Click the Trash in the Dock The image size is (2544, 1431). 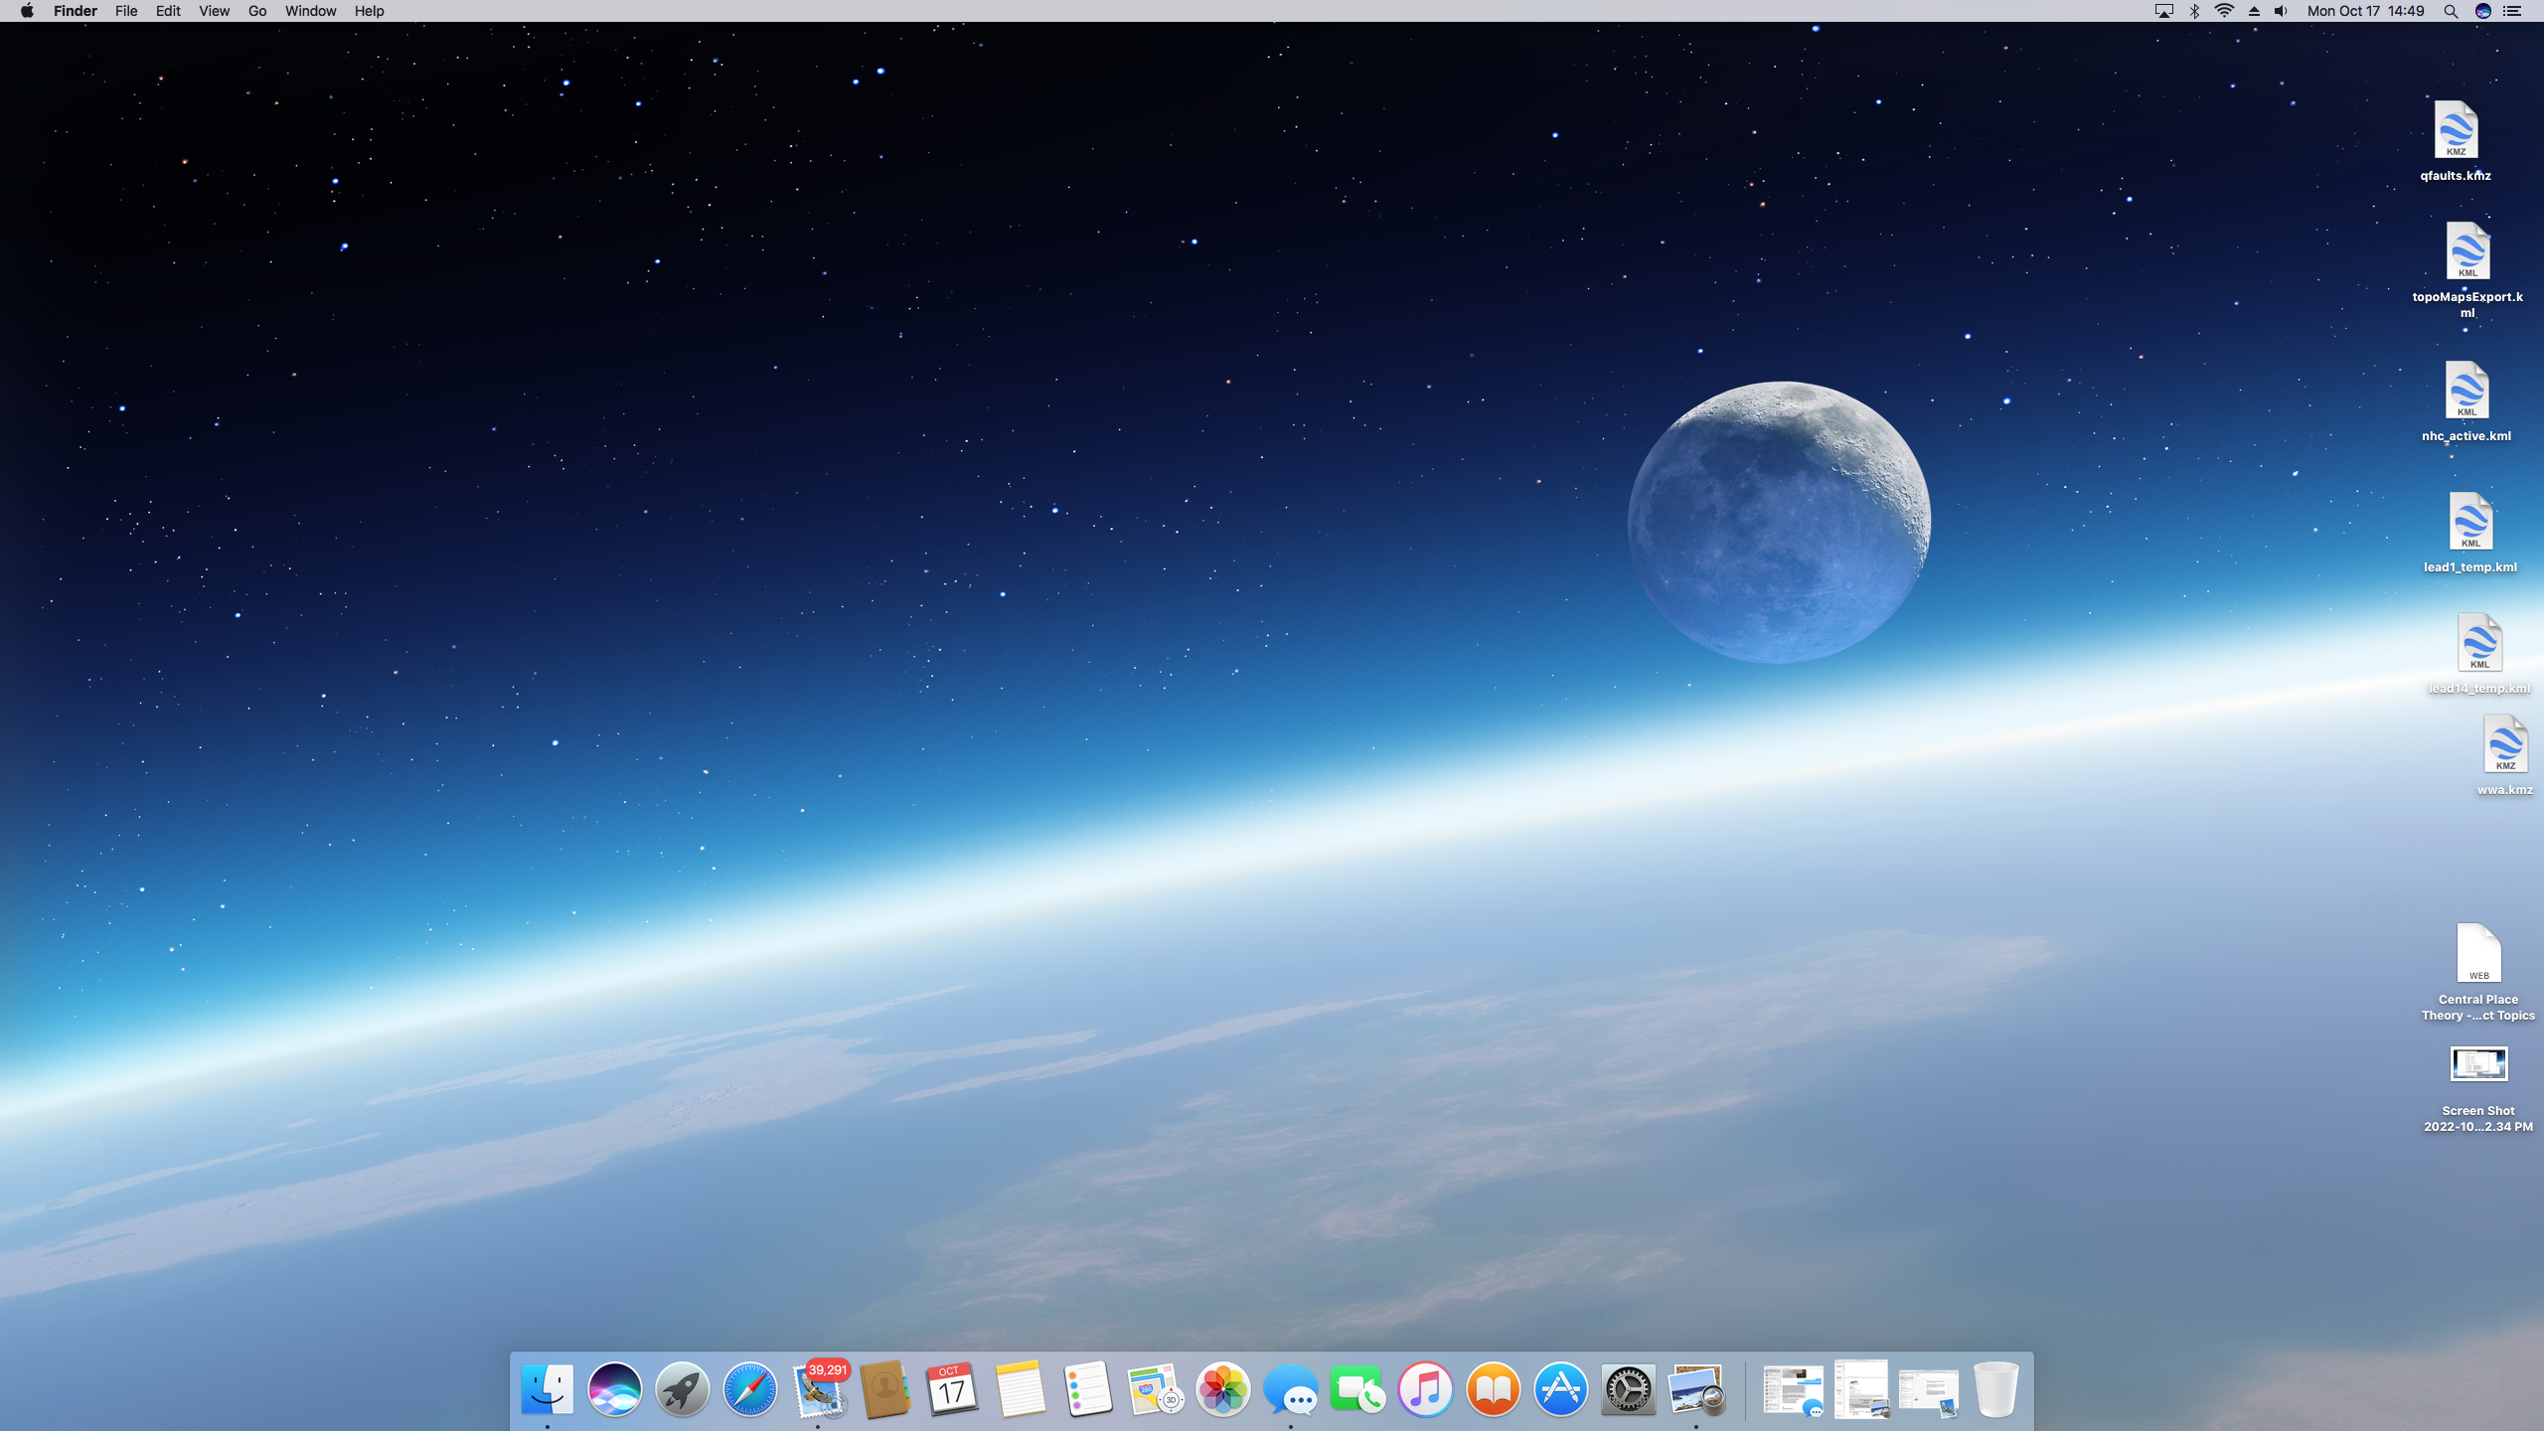(1995, 1389)
